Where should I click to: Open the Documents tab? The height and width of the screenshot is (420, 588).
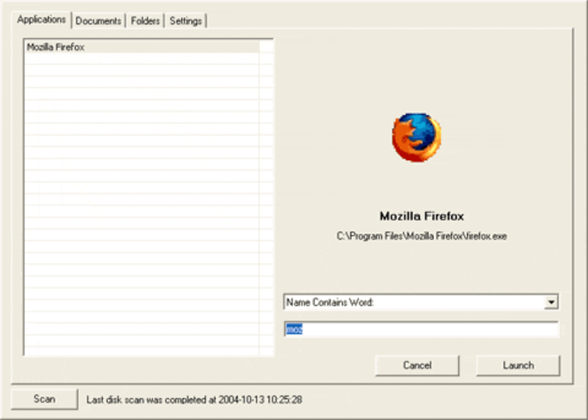click(98, 21)
